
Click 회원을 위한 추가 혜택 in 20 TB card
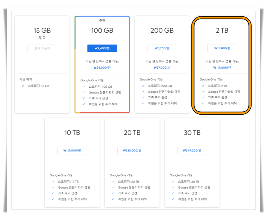coord(132,199)
